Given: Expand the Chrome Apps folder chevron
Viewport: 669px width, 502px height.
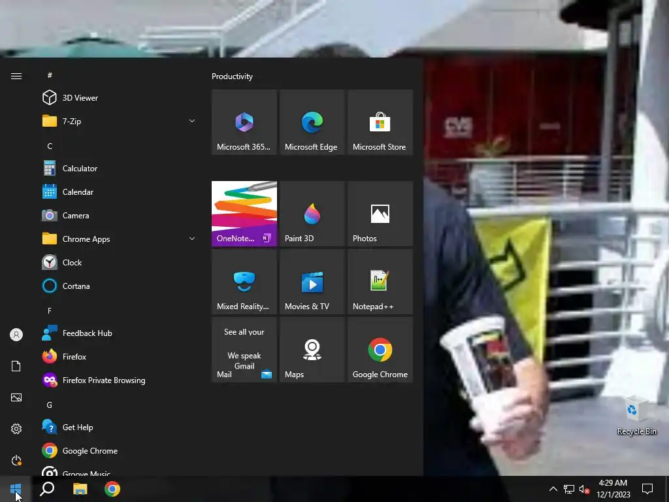Looking at the screenshot, I should (x=192, y=239).
